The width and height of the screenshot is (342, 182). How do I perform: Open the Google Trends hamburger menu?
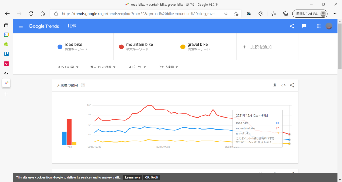21,26
